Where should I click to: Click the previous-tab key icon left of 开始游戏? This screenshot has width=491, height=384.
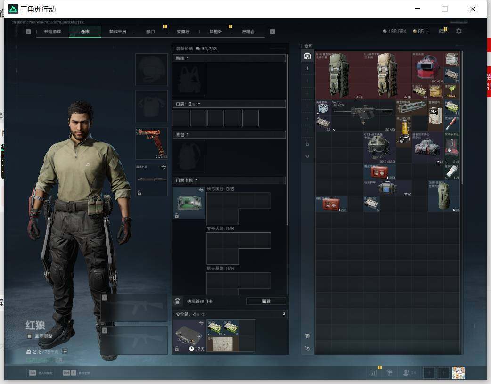click(28, 32)
